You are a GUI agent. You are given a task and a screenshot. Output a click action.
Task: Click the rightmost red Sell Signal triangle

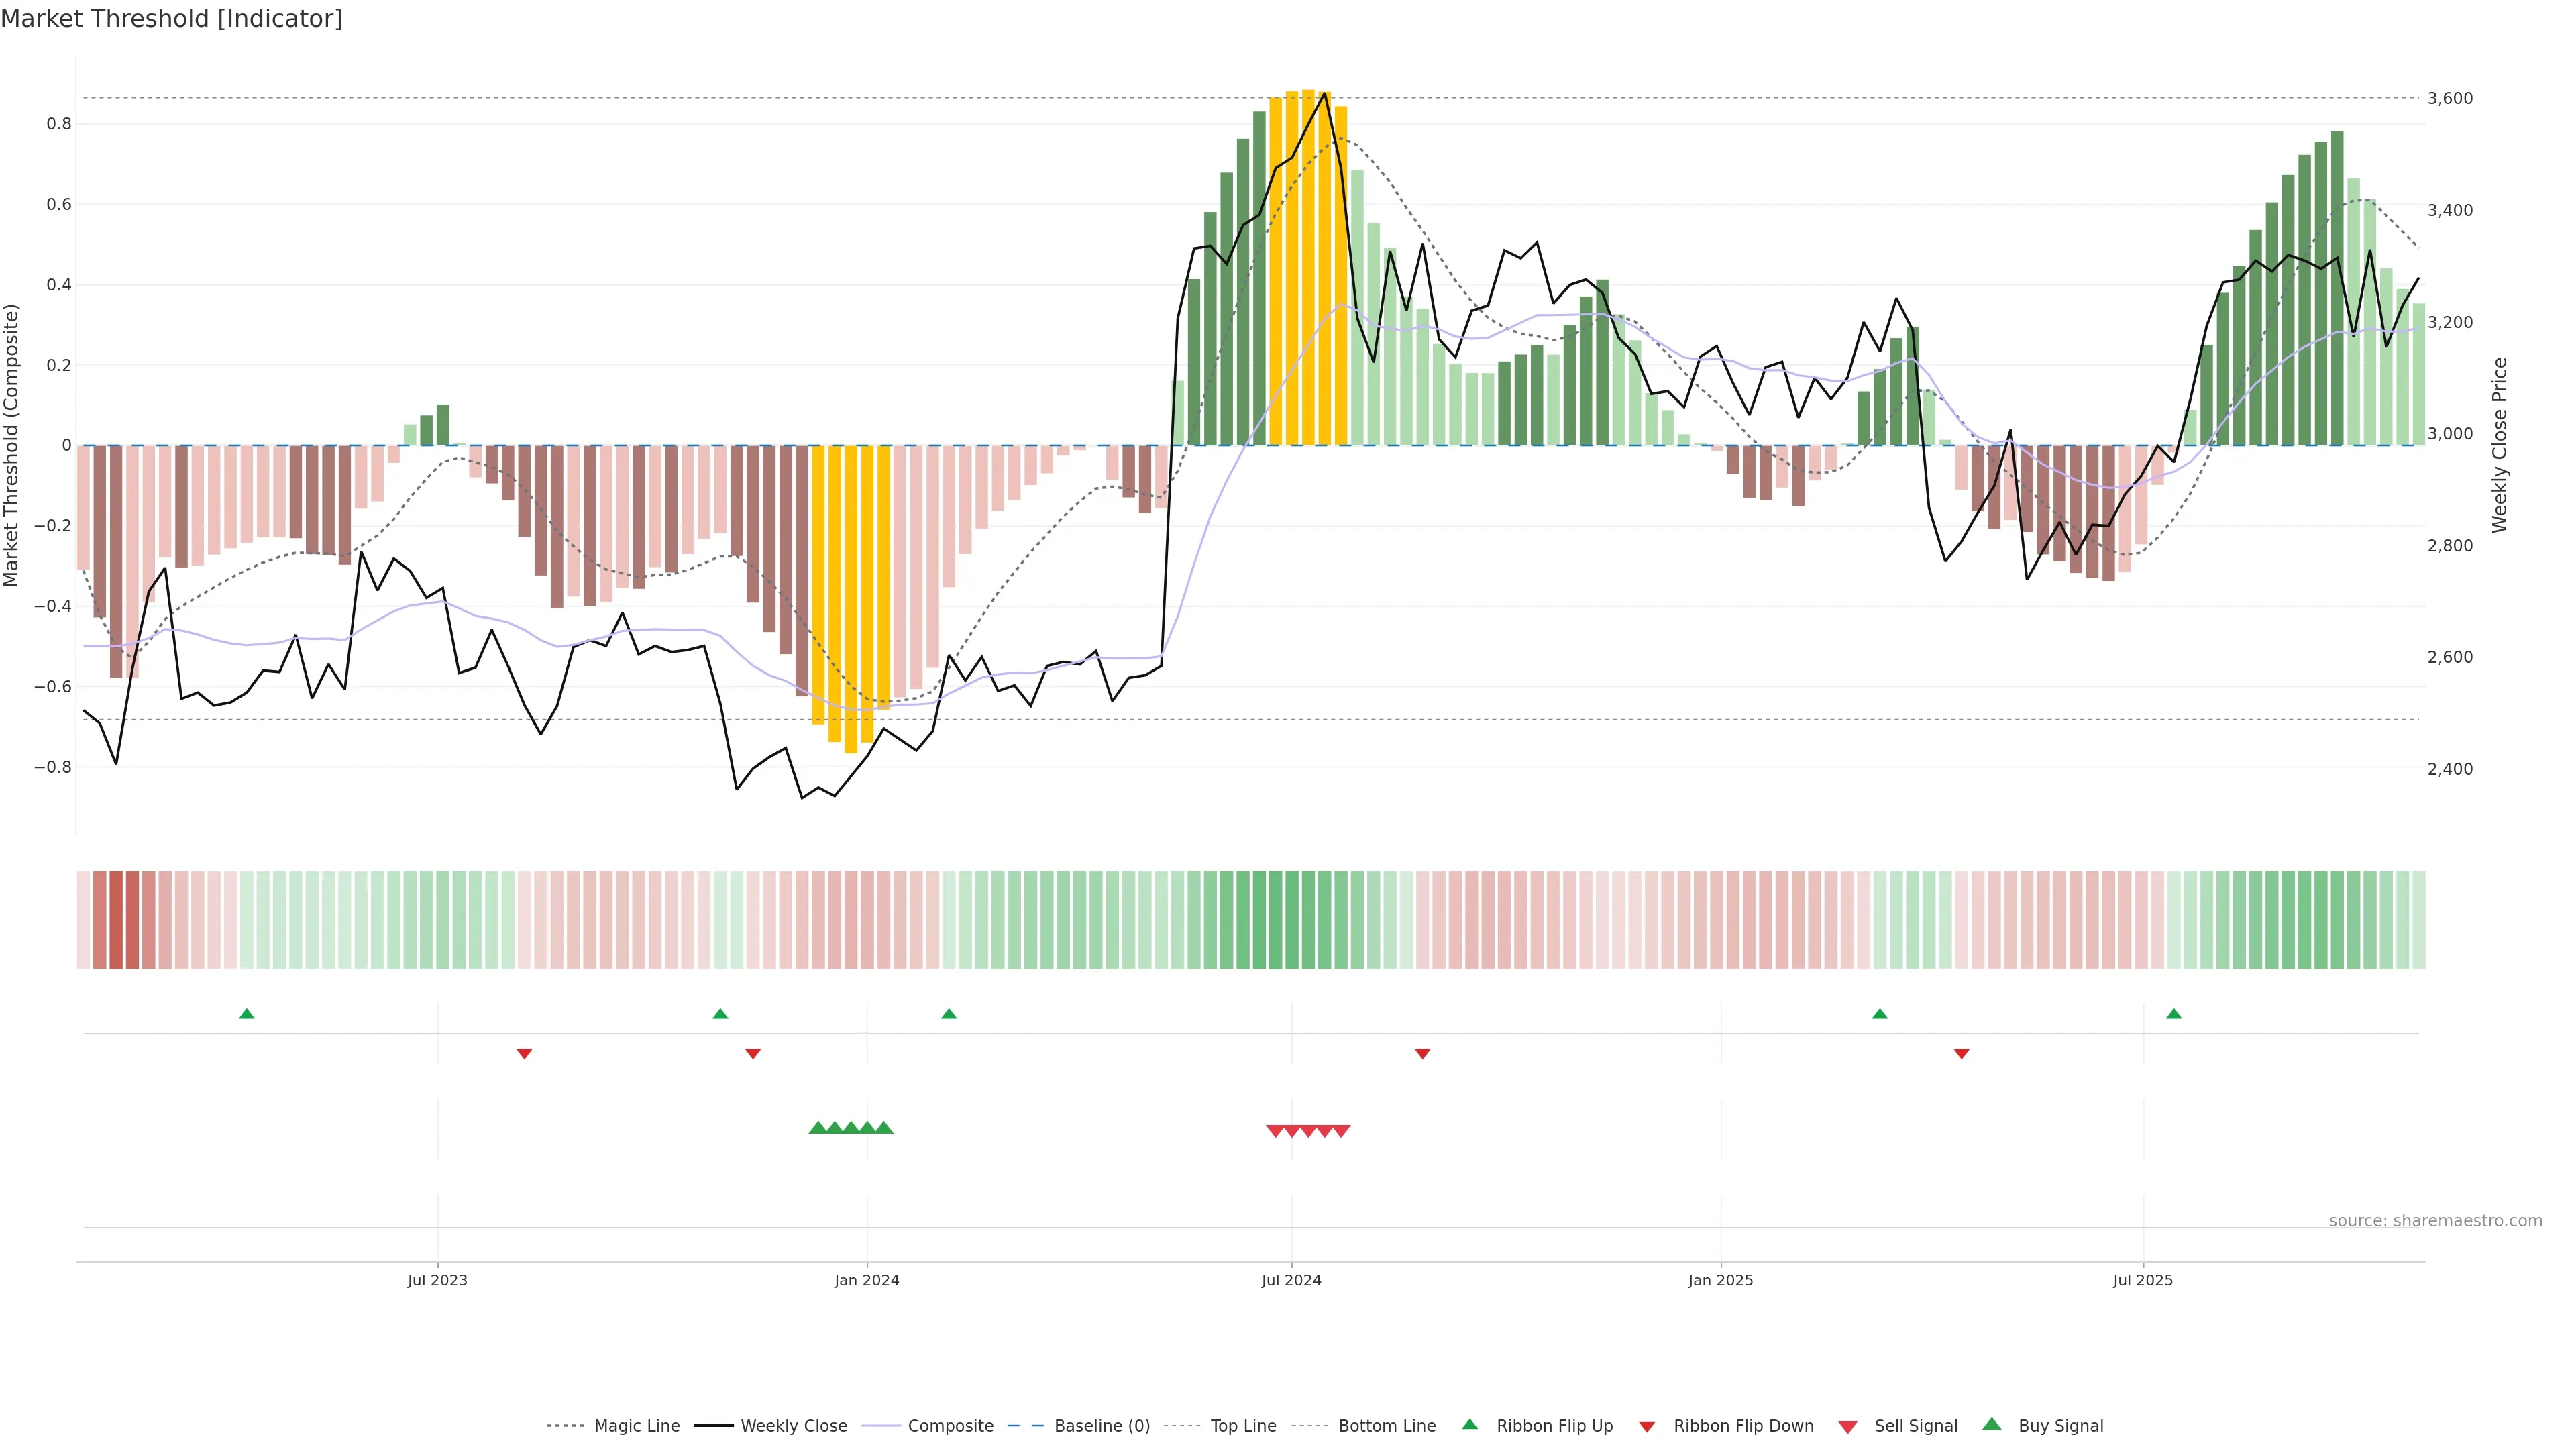(x=1342, y=1131)
